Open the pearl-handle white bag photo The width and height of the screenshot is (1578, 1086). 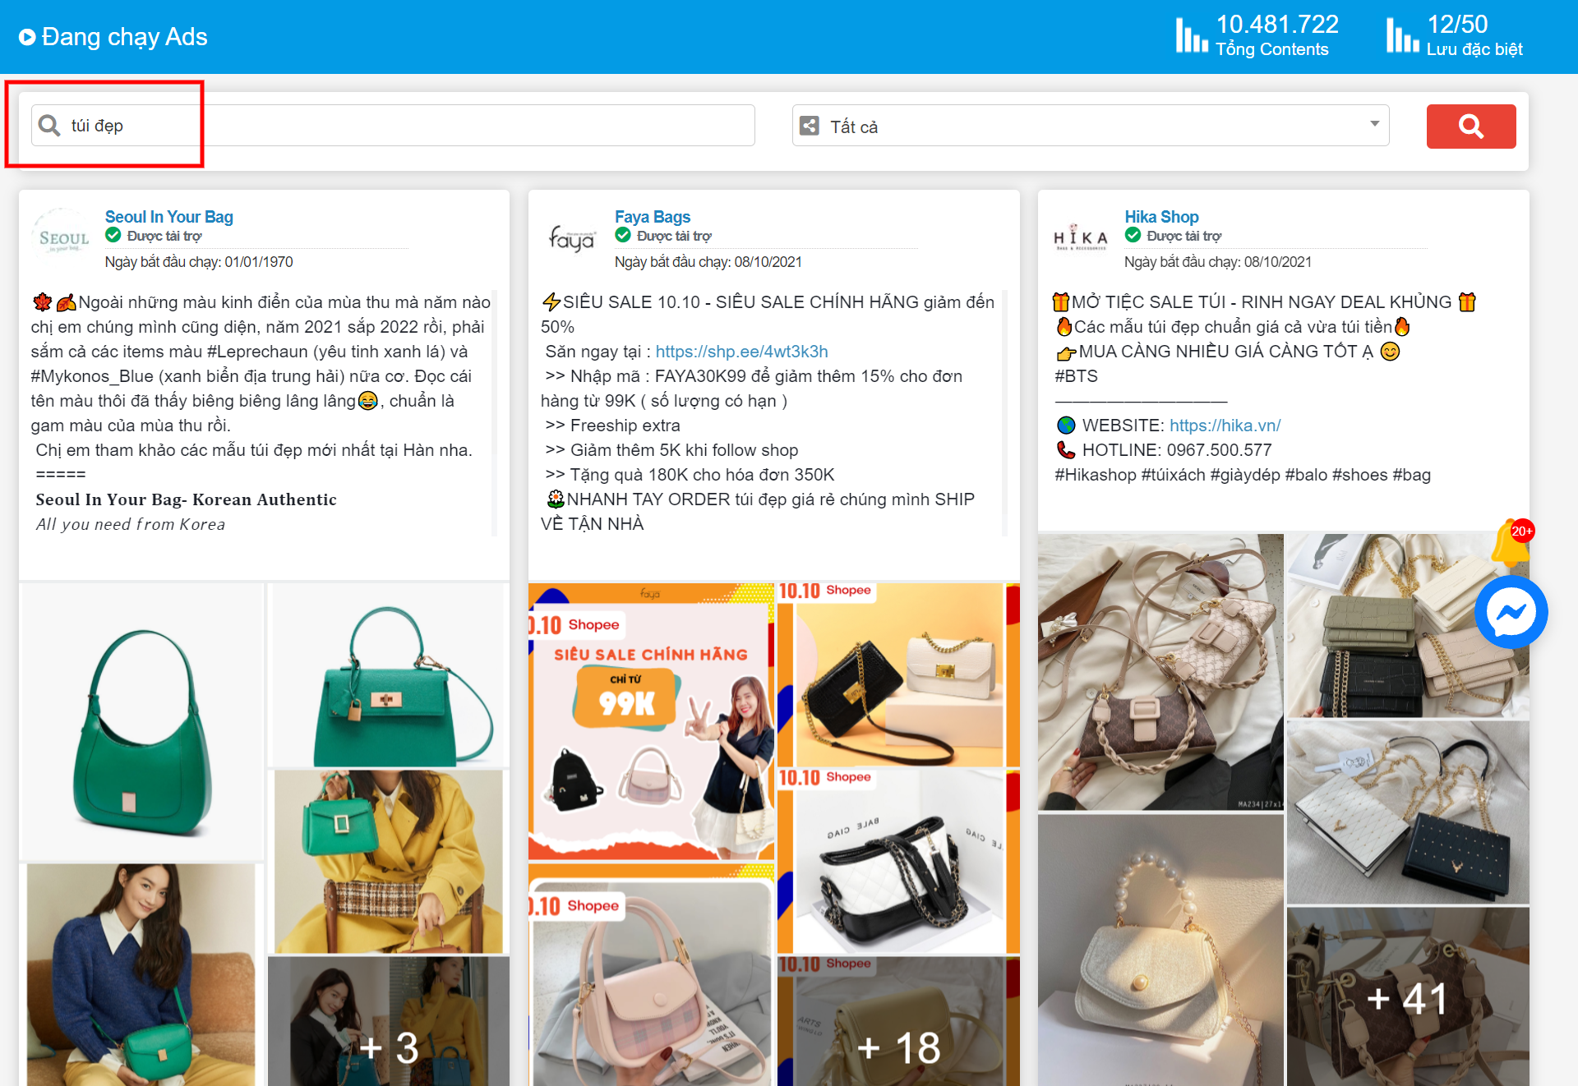coord(1160,950)
